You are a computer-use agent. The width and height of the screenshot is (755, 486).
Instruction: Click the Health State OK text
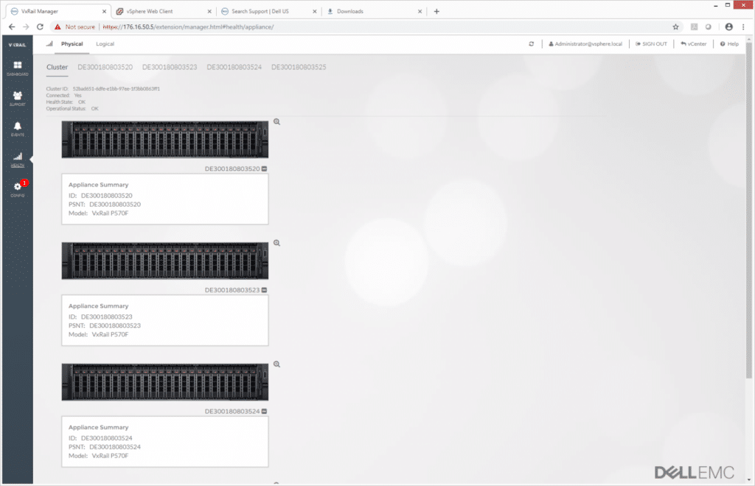tap(66, 102)
